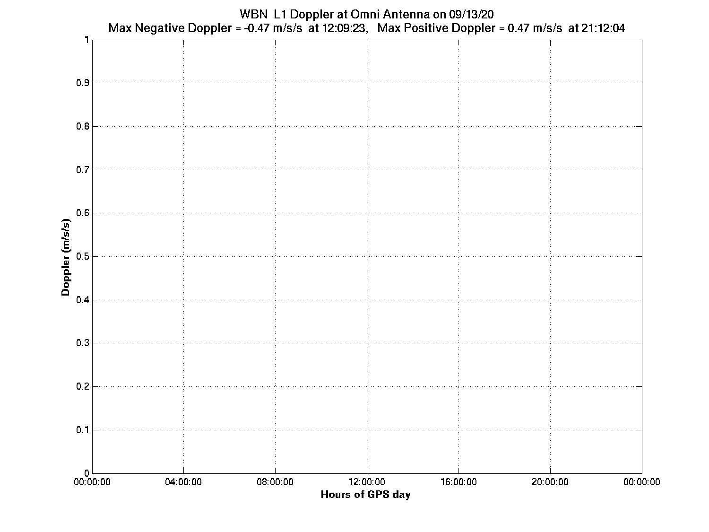The image size is (709, 532).
Task: Click the 'Max Negative Doppler = -0.47 m/s/s' text
Action: point(205,28)
